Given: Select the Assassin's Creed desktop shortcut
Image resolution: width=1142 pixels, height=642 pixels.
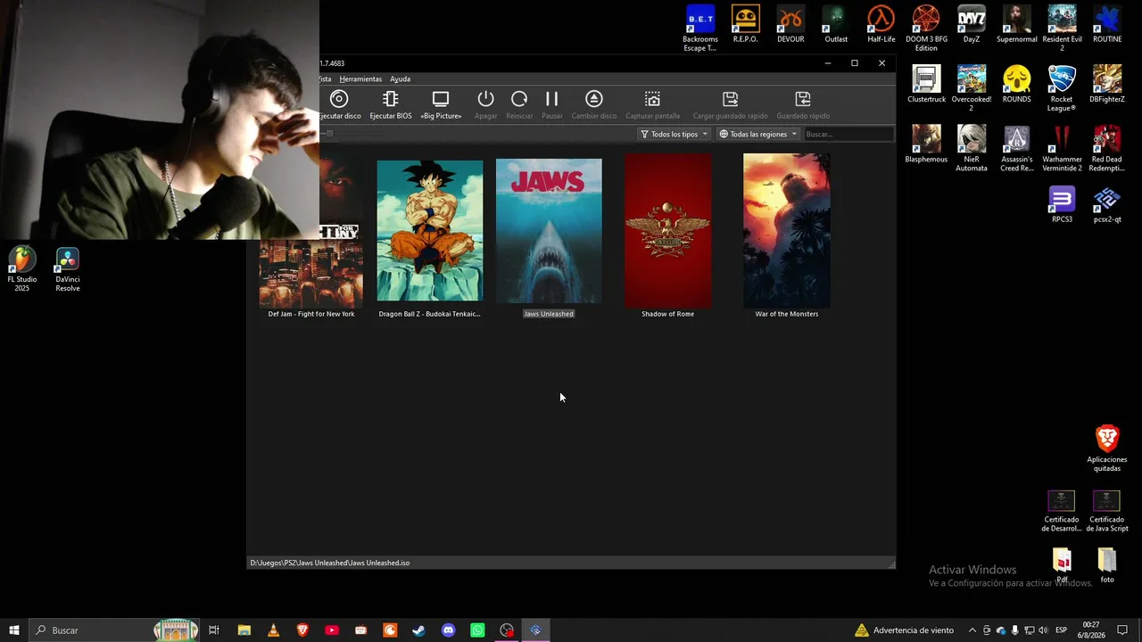Looking at the screenshot, I should click(1017, 148).
